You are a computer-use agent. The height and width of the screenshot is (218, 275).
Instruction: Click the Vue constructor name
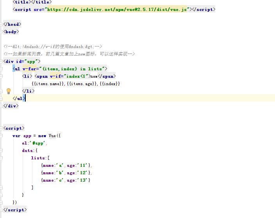coord(52,136)
